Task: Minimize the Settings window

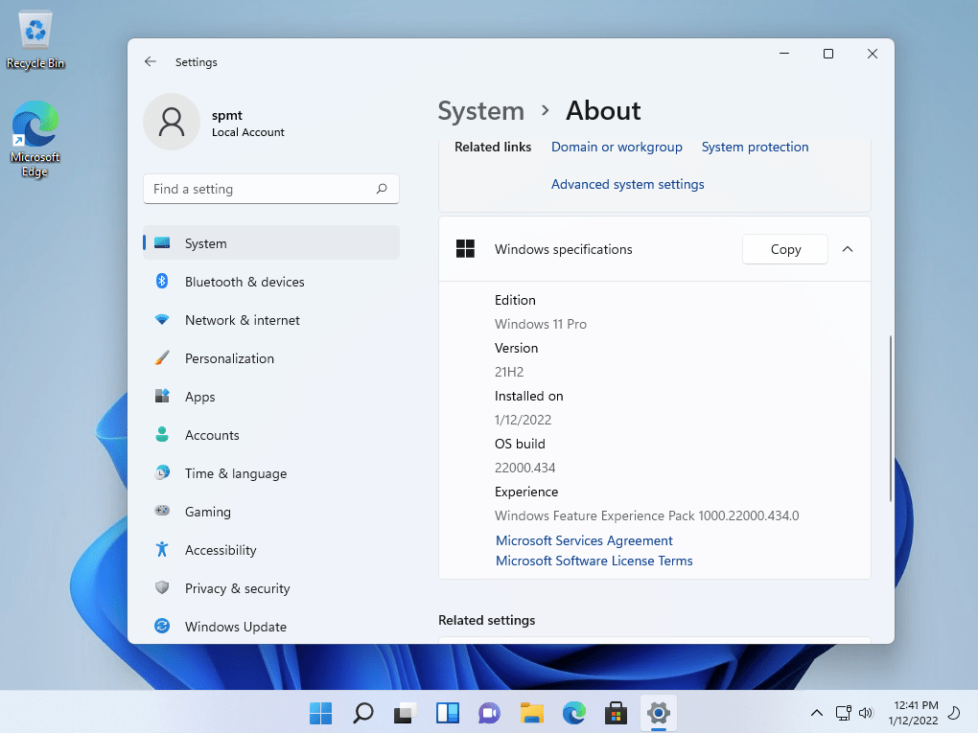Action: click(784, 54)
